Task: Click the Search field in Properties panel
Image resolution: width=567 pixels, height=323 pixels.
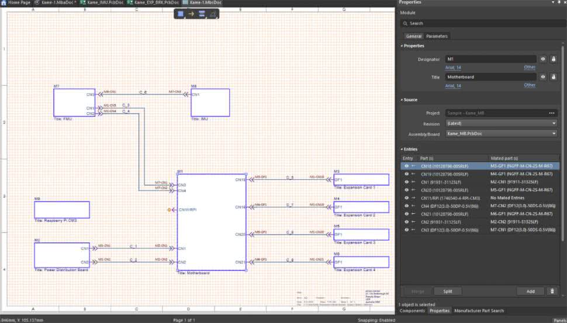Action: coord(479,23)
